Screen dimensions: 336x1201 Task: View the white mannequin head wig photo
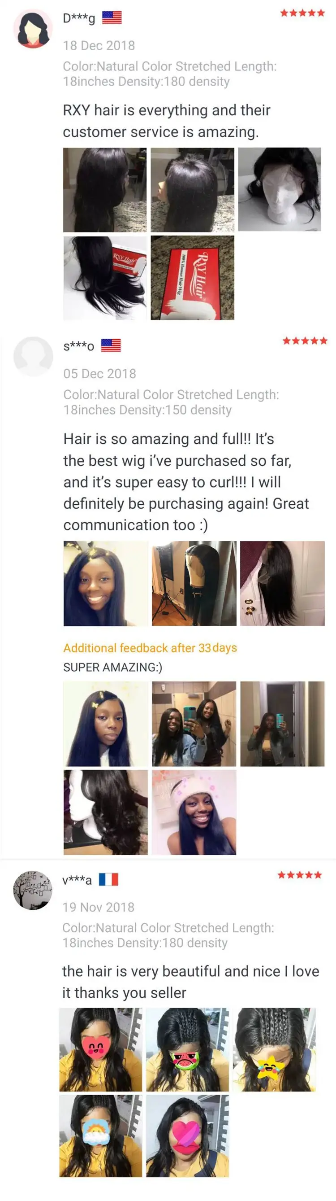coord(280,189)
